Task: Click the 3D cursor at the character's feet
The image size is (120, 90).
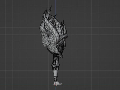Action: pyautogui.click(x=56, y=85)
